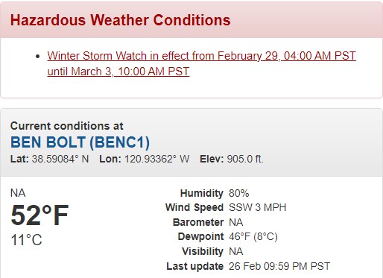Click the Barometer NA value

coord(236,222)
